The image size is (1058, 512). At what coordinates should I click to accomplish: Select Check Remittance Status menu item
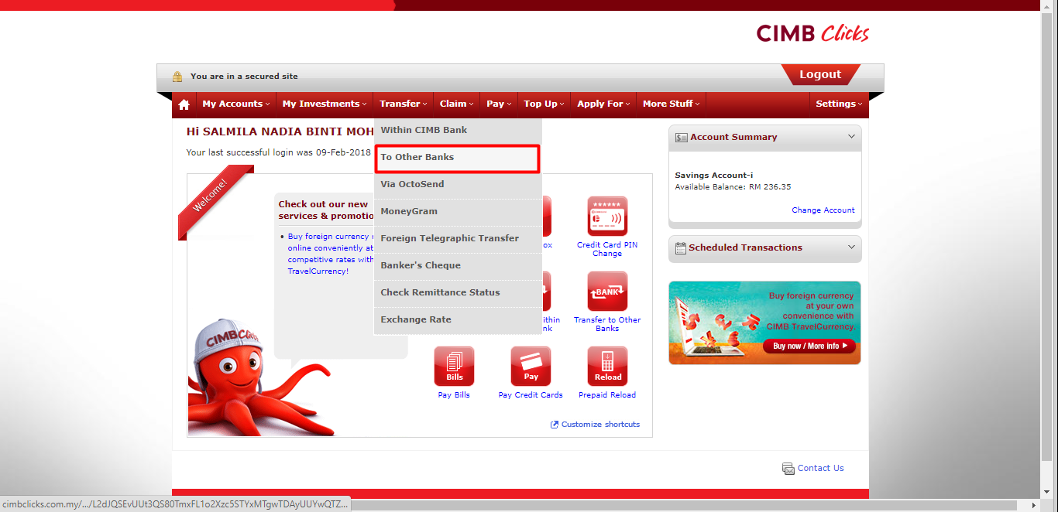click(458, 293)
